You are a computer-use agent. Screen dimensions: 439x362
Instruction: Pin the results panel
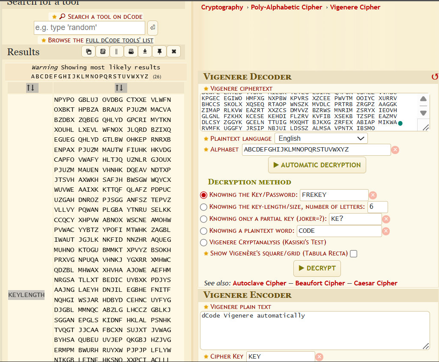pyautogui.click(x=159, y=52)
